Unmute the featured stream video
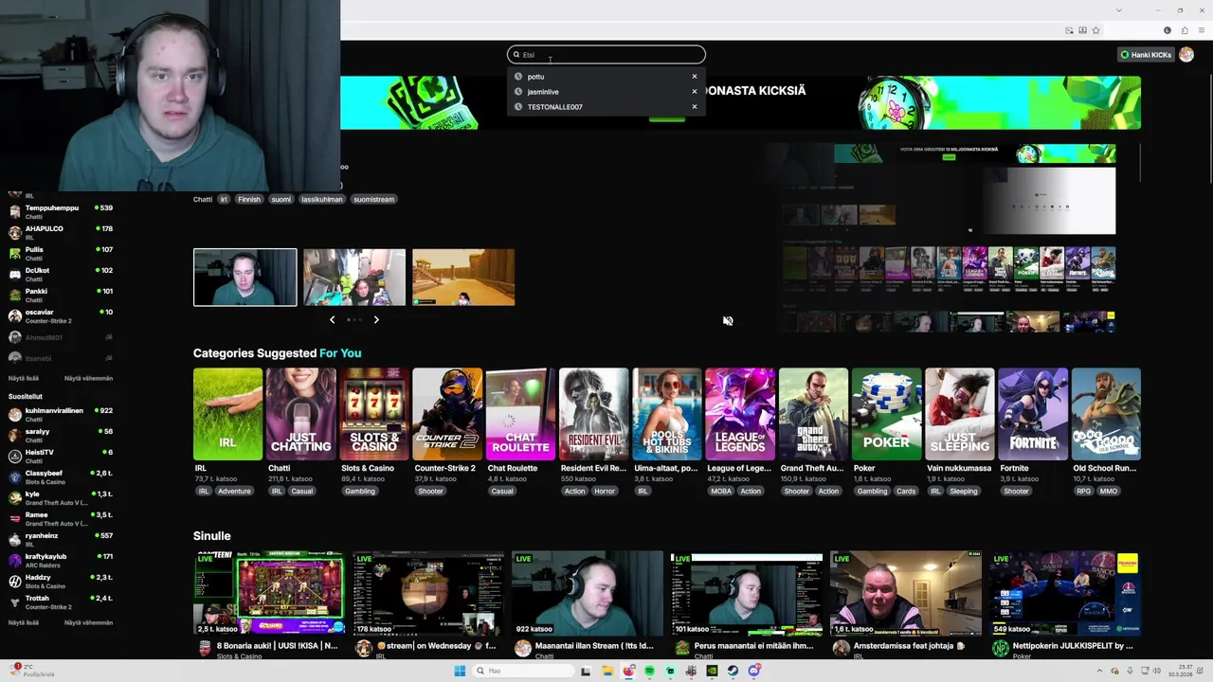 pyautogui.click(x=728, y=321)
